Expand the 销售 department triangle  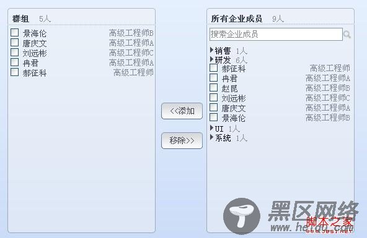(211, 50)
